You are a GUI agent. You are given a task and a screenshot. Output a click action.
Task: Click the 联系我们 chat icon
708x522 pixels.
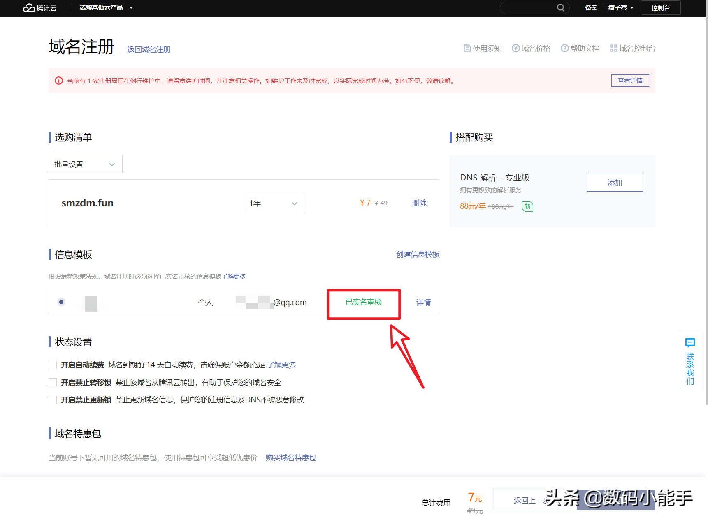(x=690, y=343)
